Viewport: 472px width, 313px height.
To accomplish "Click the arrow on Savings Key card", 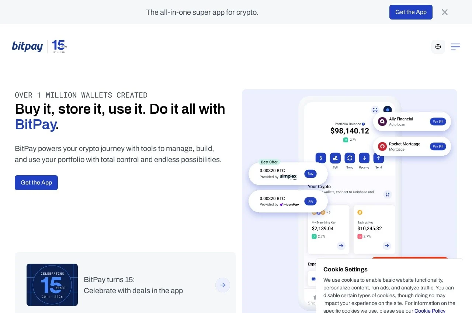I will (386, 246).
